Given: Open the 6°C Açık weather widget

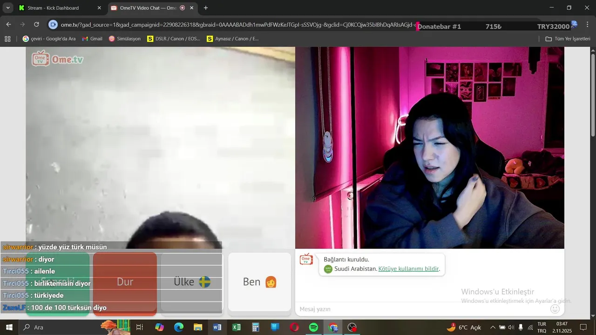Looking at the screenshot, I should tap(464, 327).
